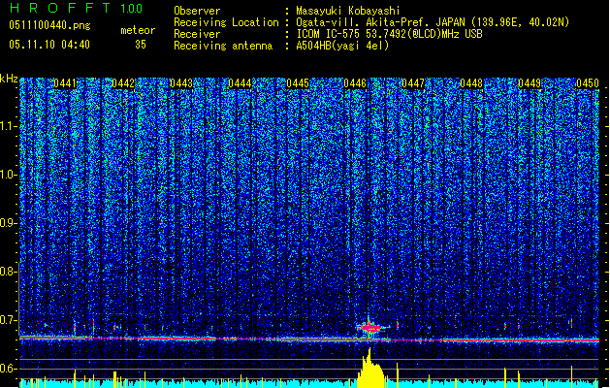
Task: Click the 0.8 kHz axis tick label
Action: coord(9,272)
